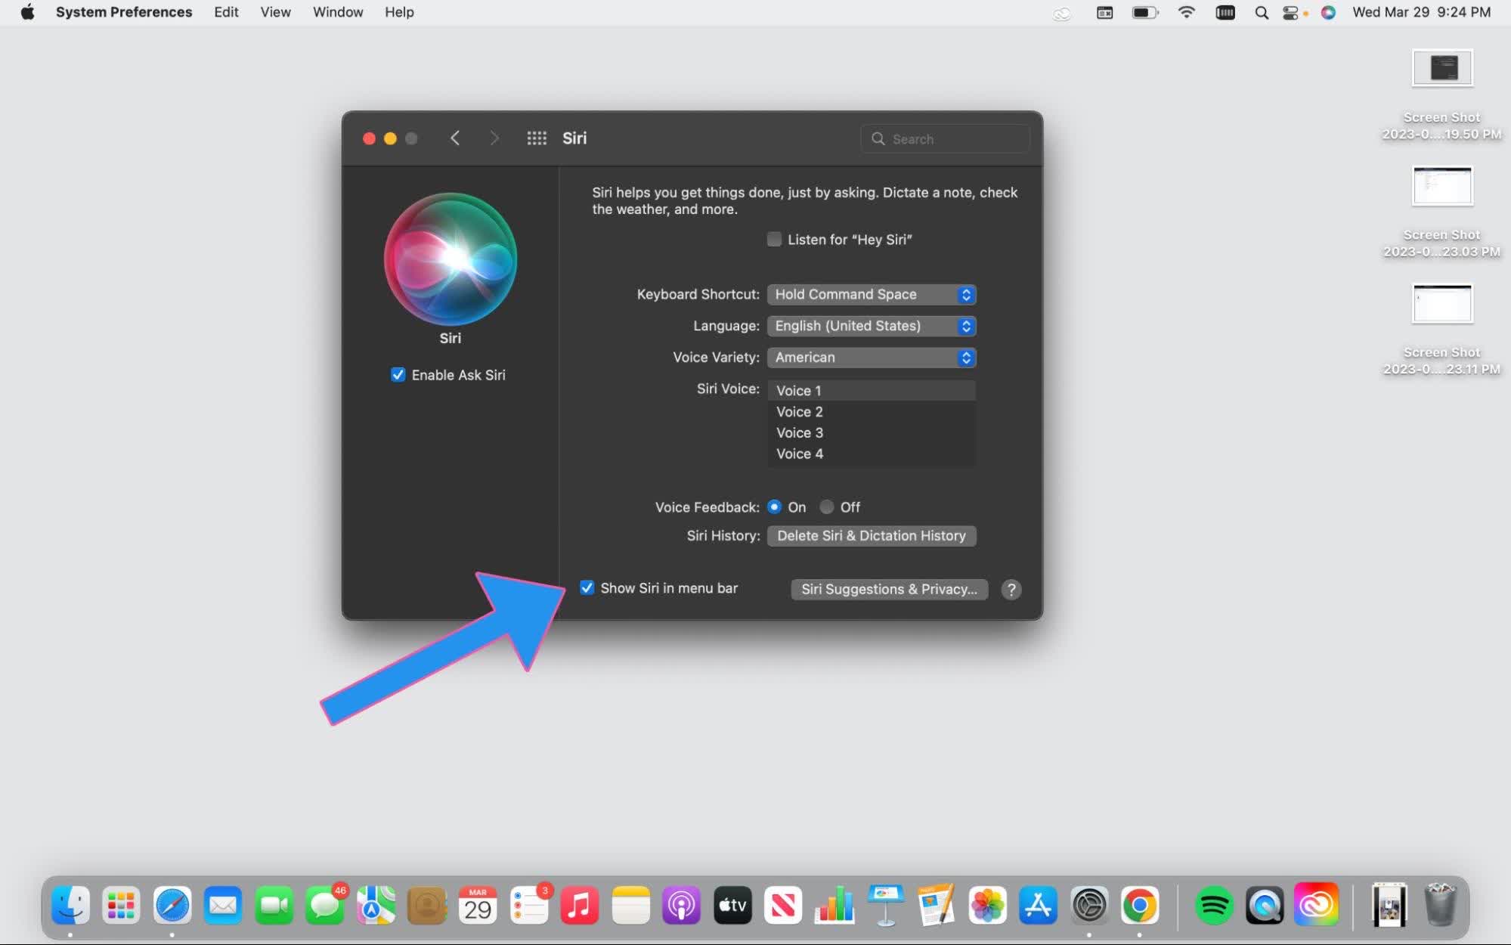Image resolution: width=1511 pixels, height=945 pixels.
Task: Launch Photos app from the Dock
Action: (986, 903)
